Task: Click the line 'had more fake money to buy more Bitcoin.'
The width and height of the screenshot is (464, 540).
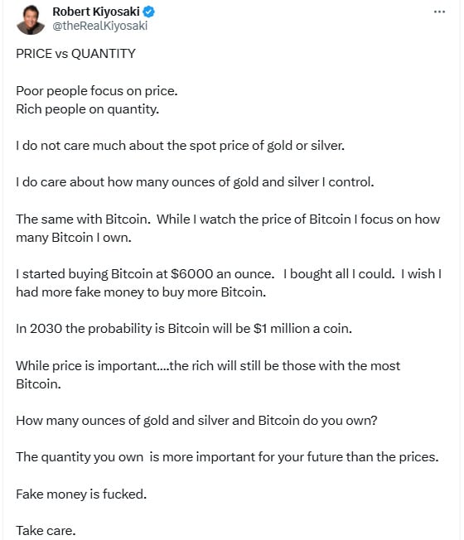Action: (141, 292)
